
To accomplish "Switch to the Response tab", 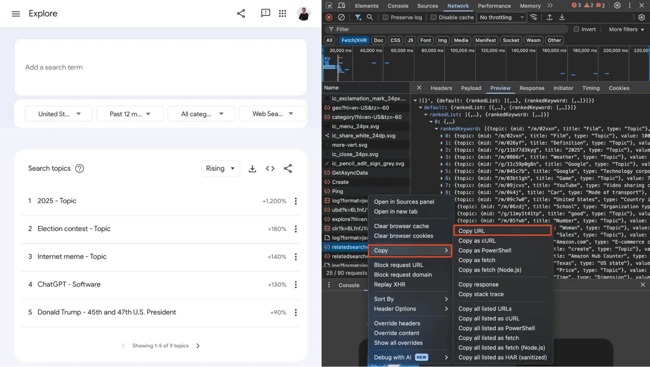I will [x=531, y=88].
